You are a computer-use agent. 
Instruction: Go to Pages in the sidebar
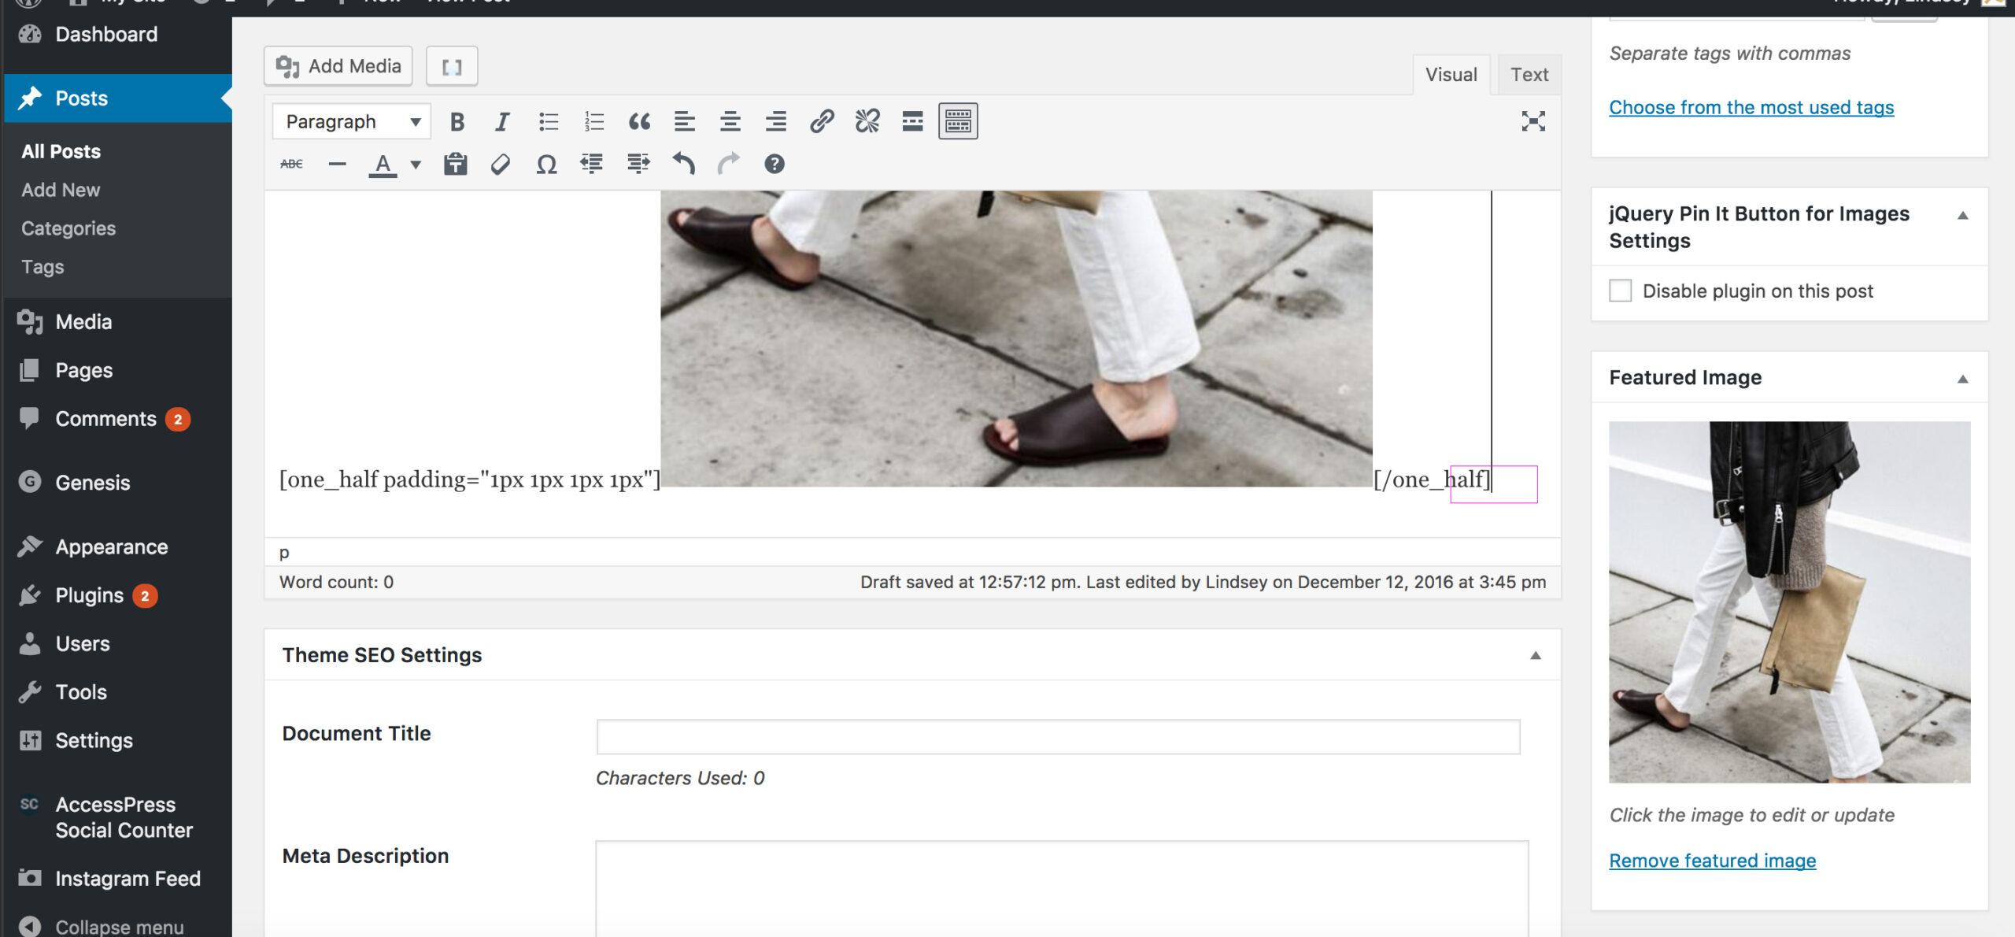83,370
